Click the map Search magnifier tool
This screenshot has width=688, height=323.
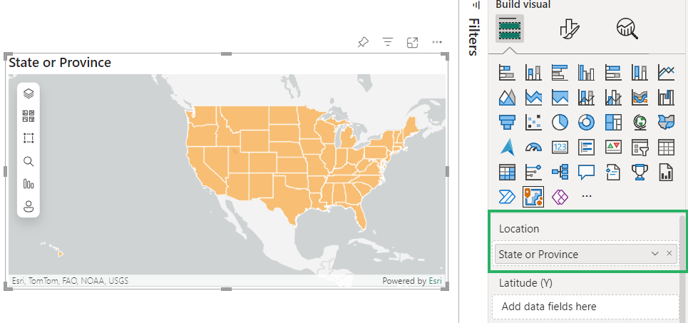pyautogui.click(x=29, y=161)
